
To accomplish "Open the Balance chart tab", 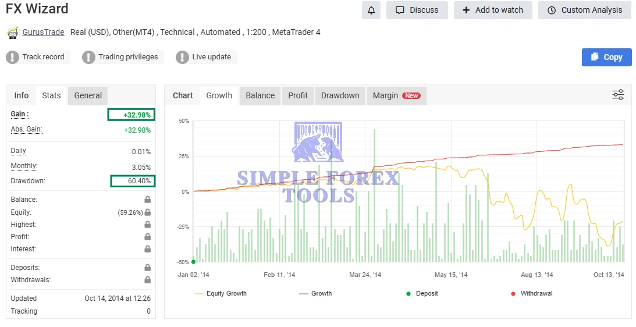I will [261, 95].
